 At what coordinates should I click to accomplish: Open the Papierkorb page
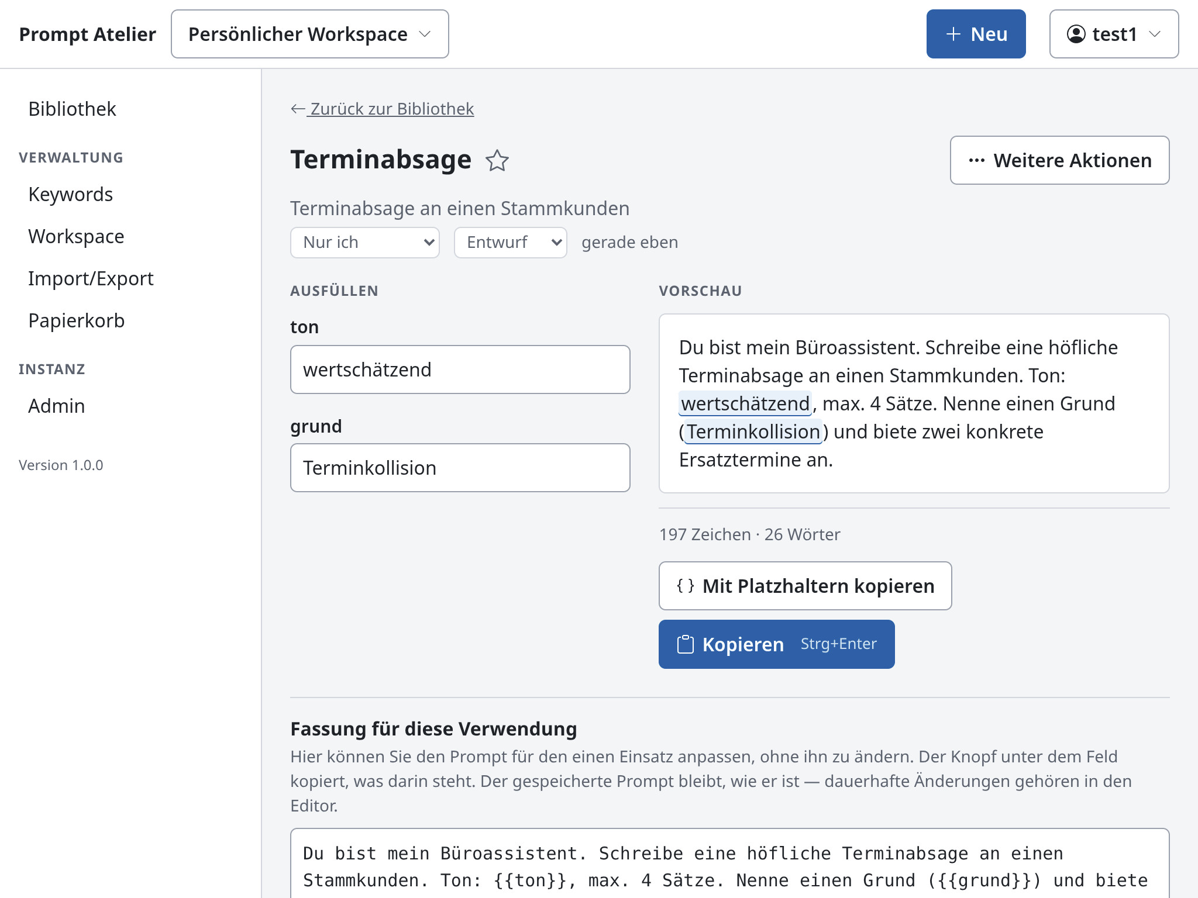(77, 320)
